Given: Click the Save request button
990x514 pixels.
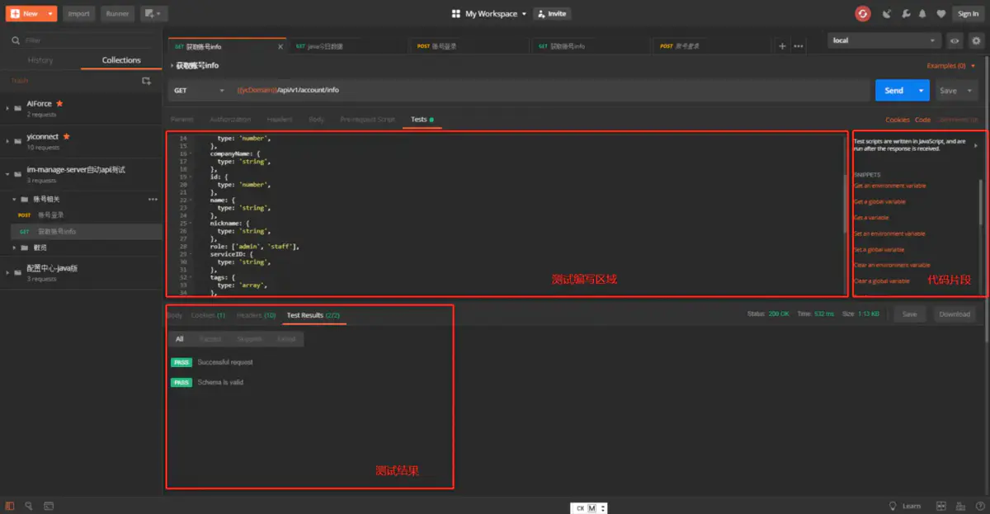Looking at the screenshot, I should click(949, 91).
